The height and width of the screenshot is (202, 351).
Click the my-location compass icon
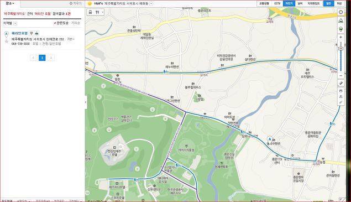[x=341, y=12]
